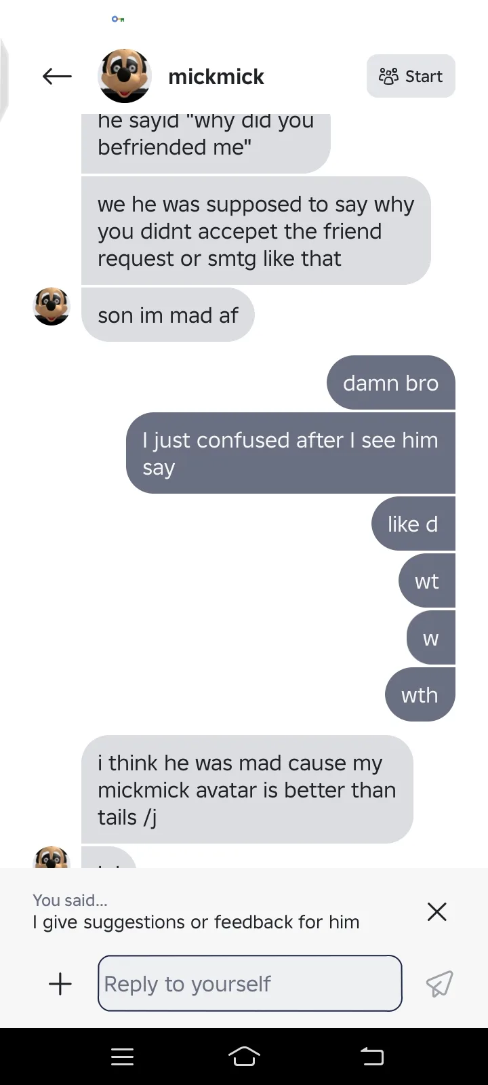Tap "I just confused after I see him" message
Viewport: 488px width, 1085px height.
point(291,453)
